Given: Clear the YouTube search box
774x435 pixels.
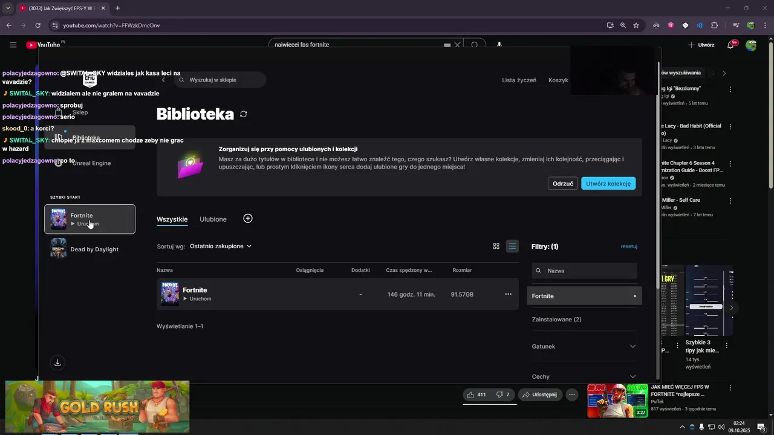Looking at the screenshot, I should [458, 45].
